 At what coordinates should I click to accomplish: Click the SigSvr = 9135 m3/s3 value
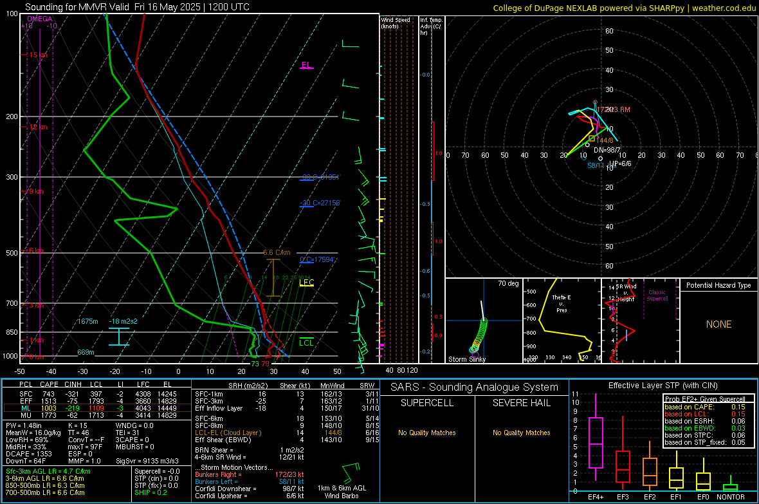[x=147, y=461]
